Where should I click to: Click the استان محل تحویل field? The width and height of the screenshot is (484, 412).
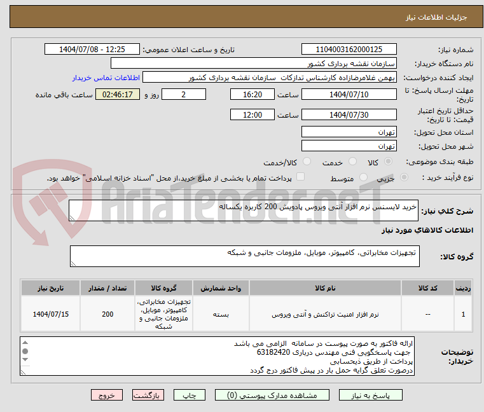[349, 132]
